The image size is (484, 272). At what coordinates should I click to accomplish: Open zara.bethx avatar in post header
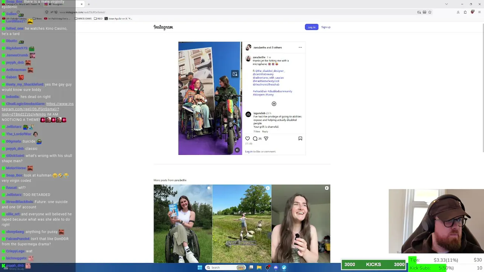point(248,48)
